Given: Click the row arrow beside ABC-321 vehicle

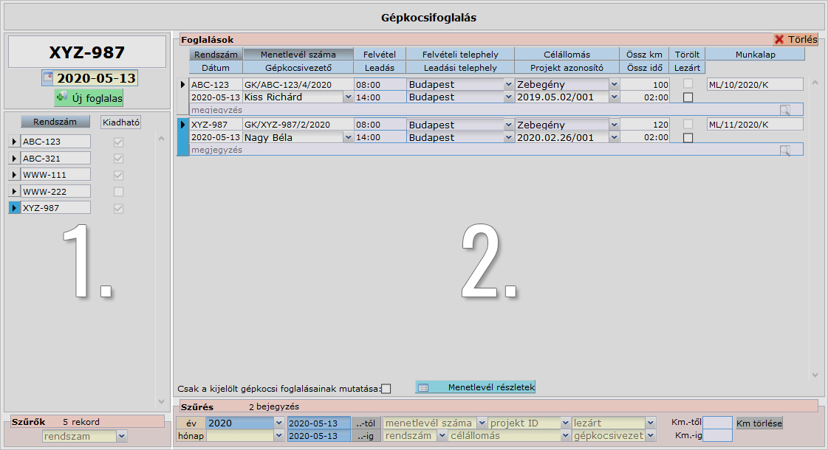Looking at the screenshot, I should click(14, 159).
